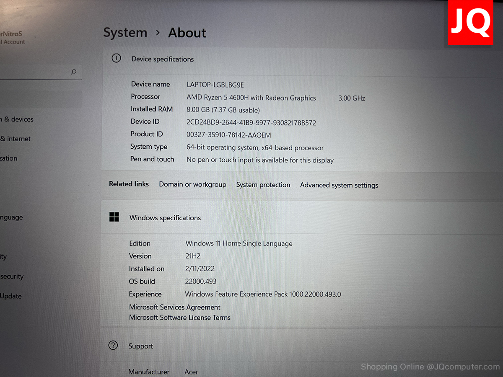Click the Windows Feature Experience Pack text

tap(263, 294)
